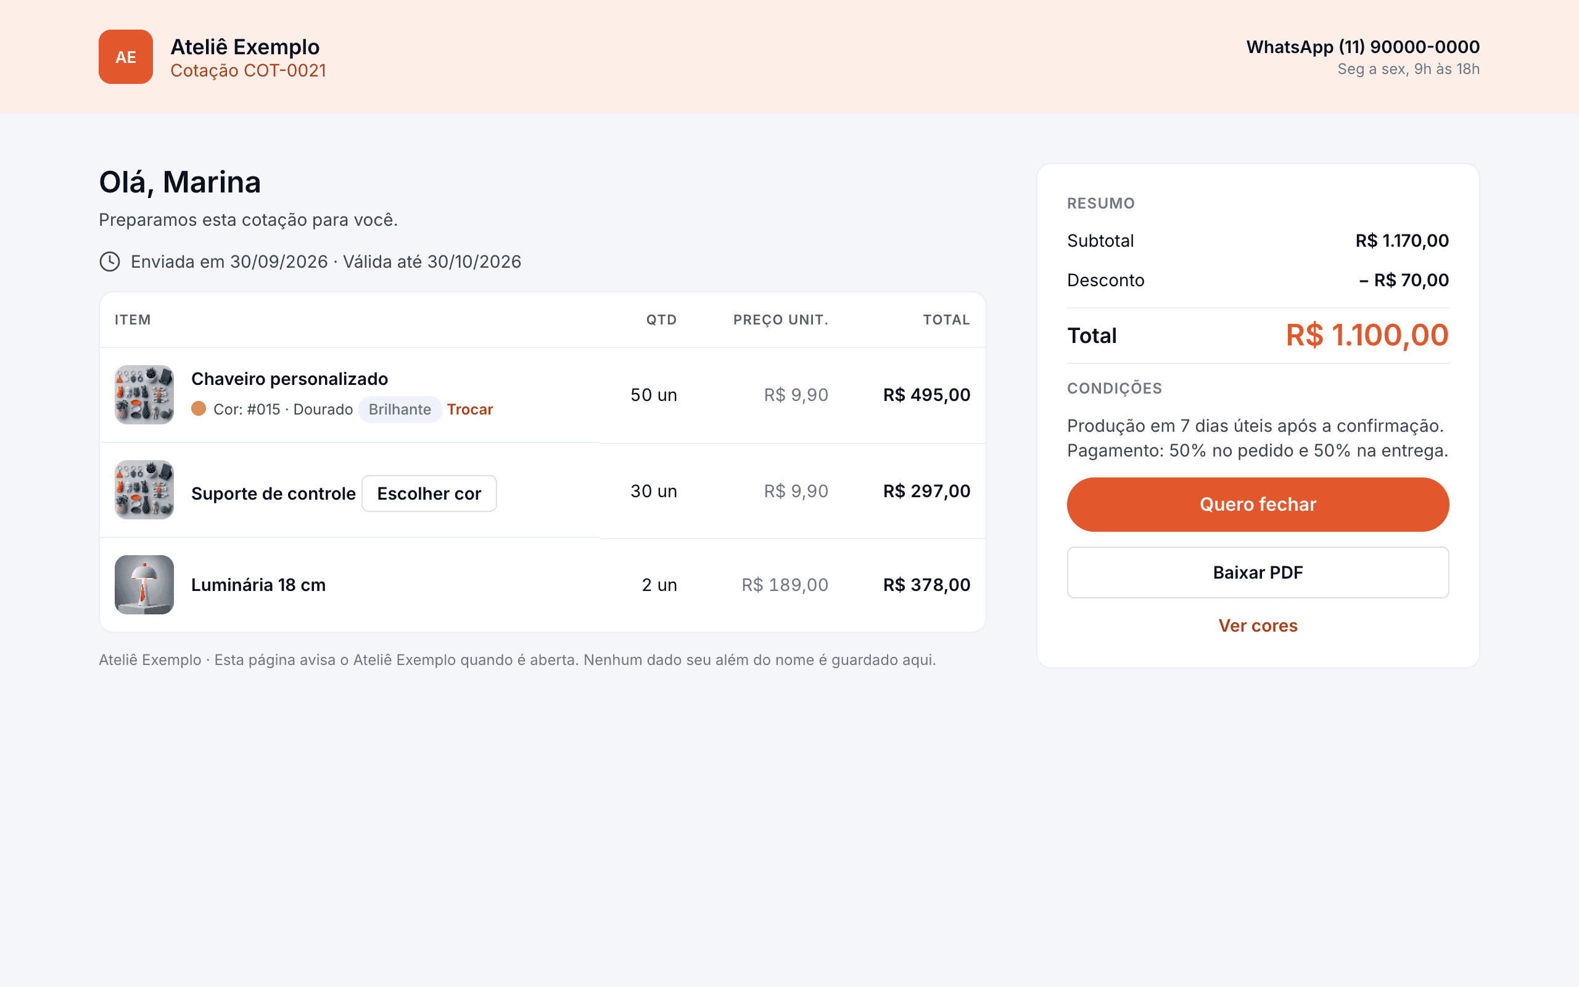Click the PREÇO UNIT. column header
Screen dimensions: 1579x987
(780, 320)
